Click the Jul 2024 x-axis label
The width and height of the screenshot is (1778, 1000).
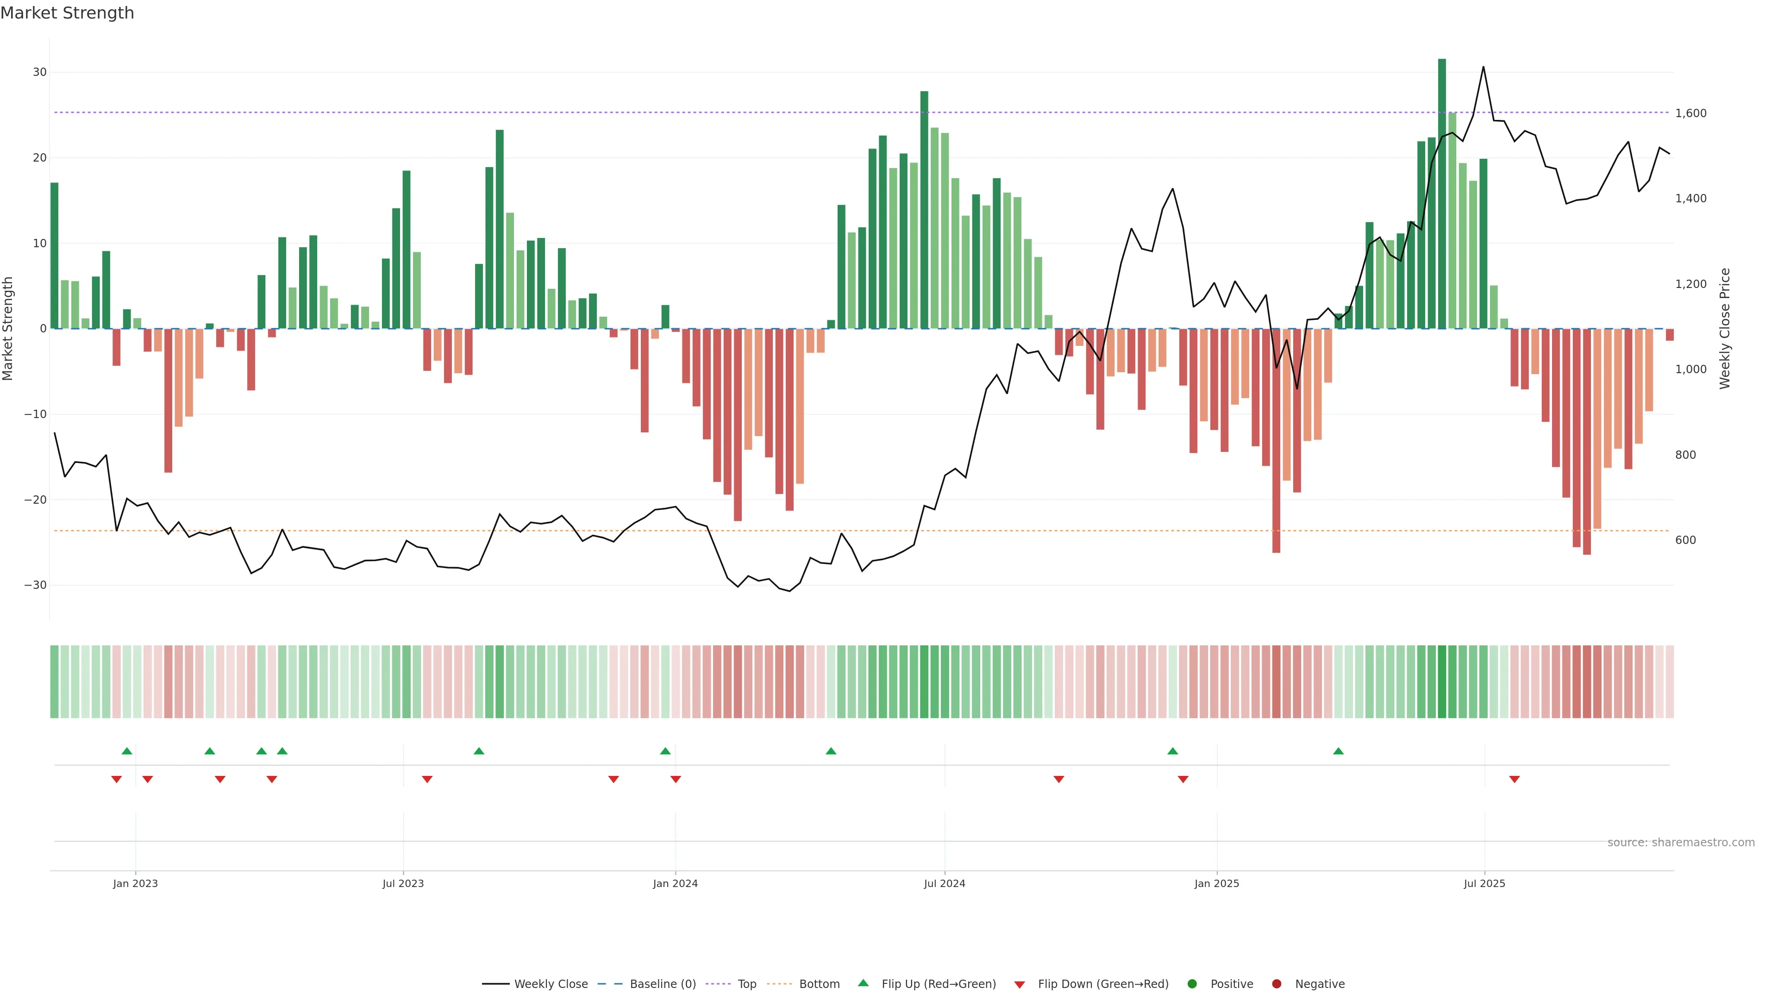tap(944, 883)
